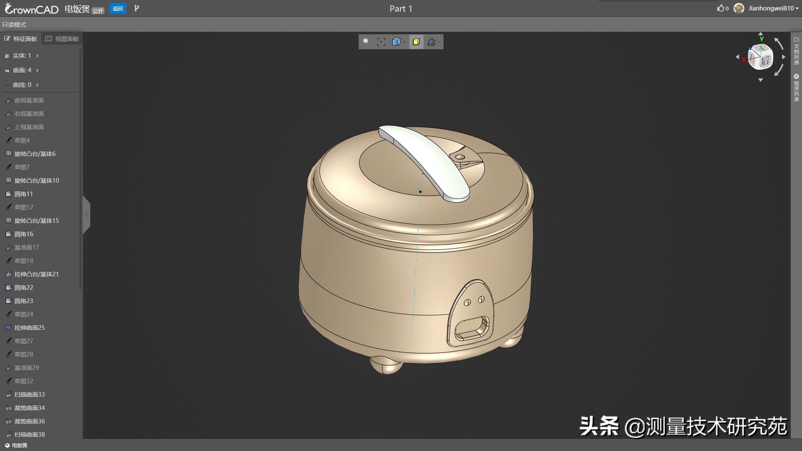Click the zoom magnifier tool in view toolbar

click(366, 42)
